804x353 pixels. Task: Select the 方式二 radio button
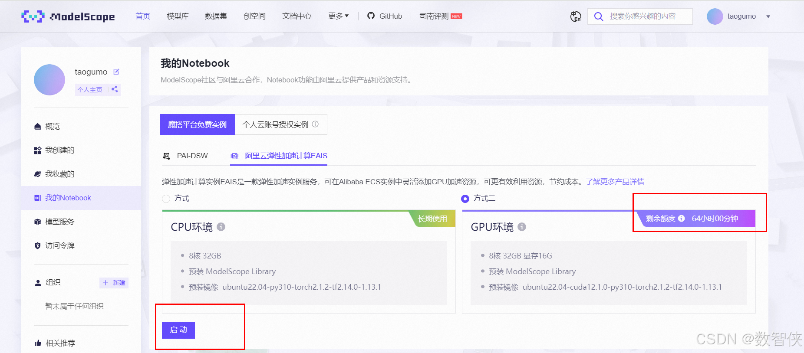click(465, 199)
